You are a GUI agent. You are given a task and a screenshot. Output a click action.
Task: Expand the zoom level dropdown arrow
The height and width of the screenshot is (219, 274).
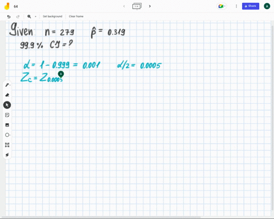coord(35,17)
